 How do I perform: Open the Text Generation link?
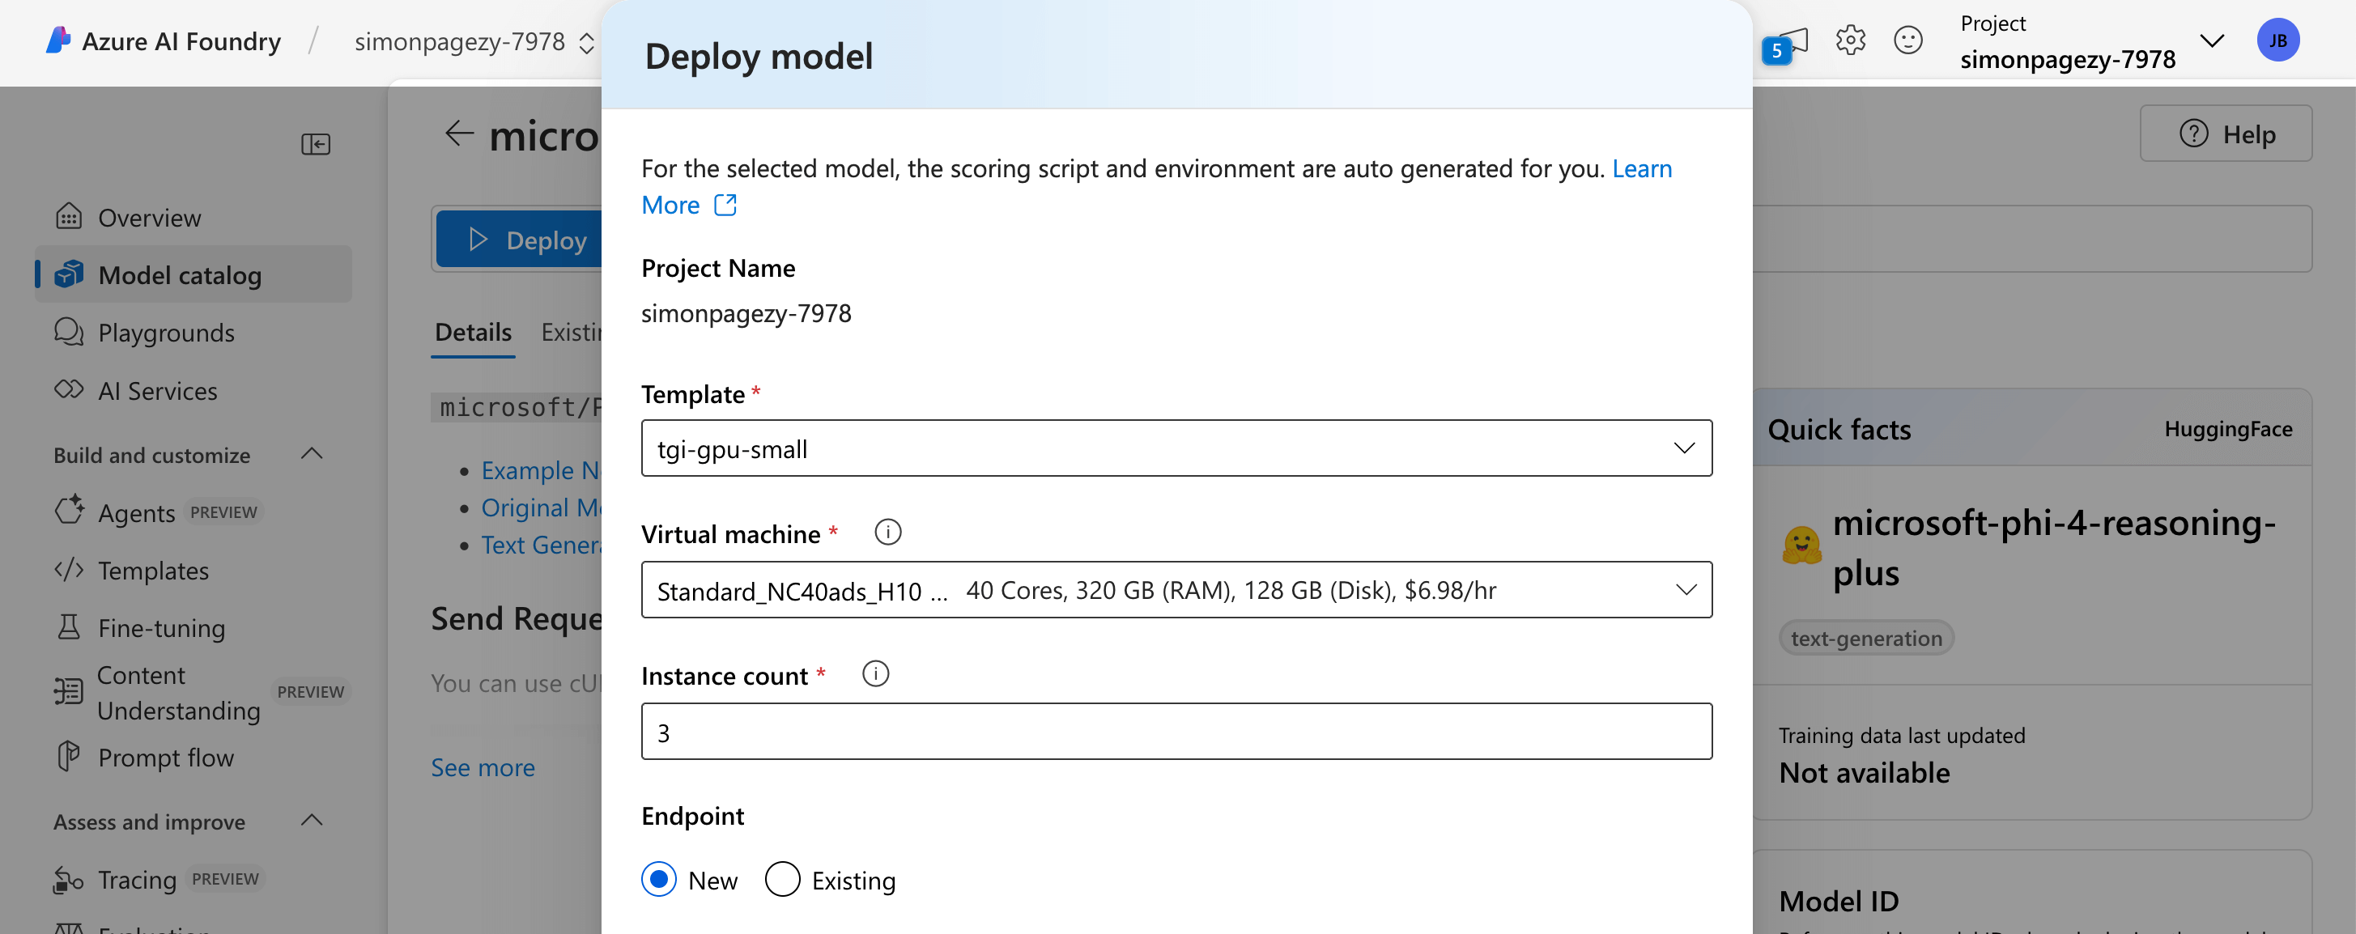(x=541, y=545)
